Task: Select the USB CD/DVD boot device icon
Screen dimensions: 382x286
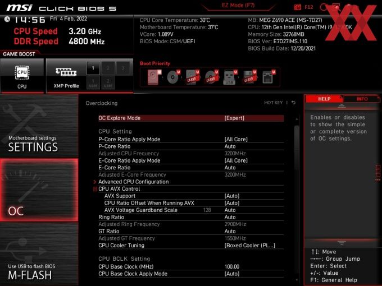Action: tap(211, 77)
